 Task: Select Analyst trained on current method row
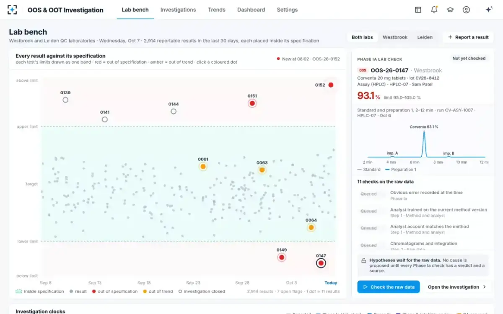coord(423,213)
